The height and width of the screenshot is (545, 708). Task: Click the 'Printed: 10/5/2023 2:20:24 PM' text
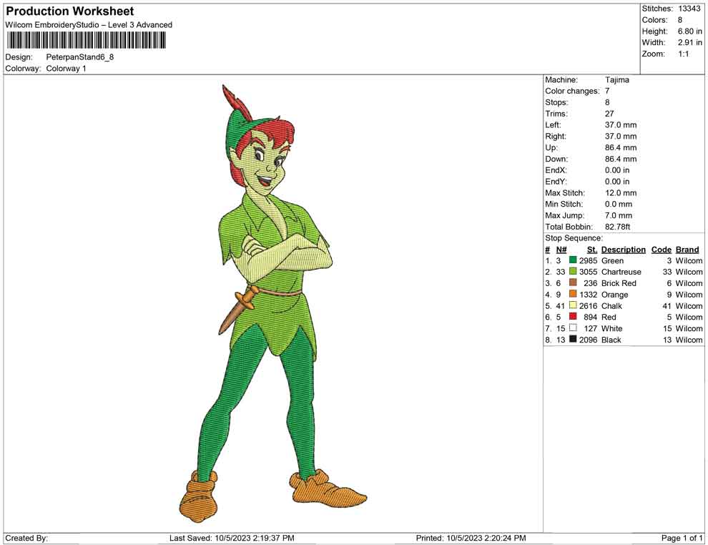point(471,538)
